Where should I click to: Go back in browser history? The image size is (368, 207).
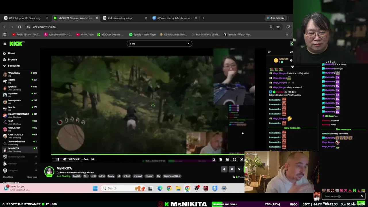click(x=5, y=27)
